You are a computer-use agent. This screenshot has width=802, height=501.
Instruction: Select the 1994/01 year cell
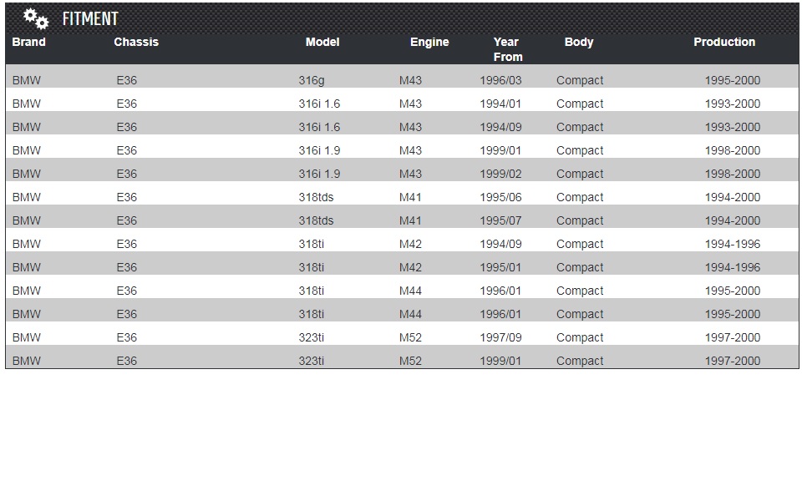(x=500, y=104)
